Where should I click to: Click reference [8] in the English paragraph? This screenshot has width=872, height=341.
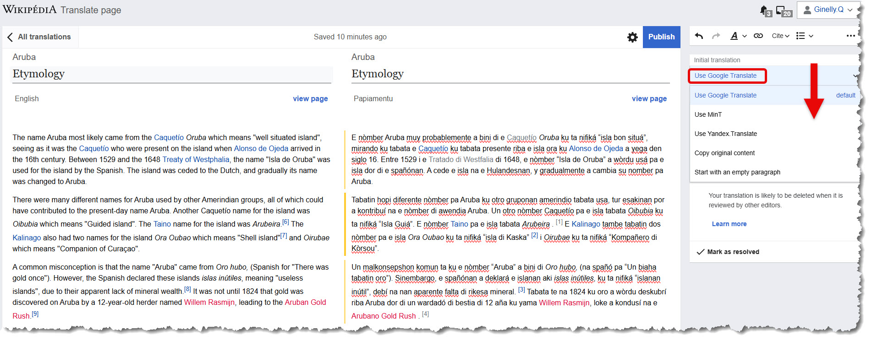187,289
